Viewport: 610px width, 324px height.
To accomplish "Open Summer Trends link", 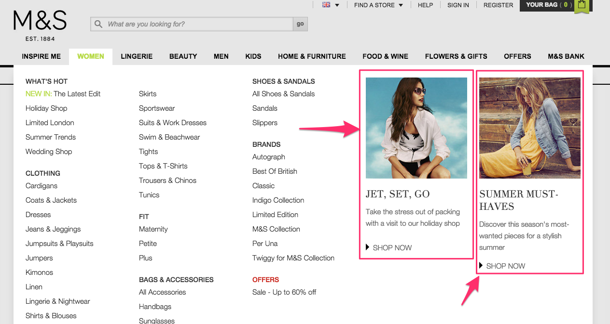I will [x=51, y=137].
